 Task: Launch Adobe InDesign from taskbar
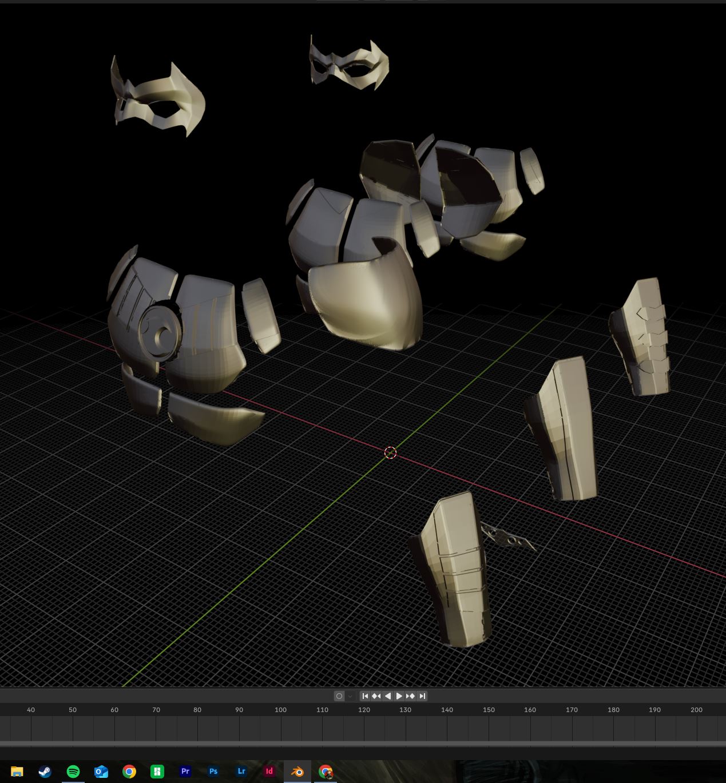(269, 772)
